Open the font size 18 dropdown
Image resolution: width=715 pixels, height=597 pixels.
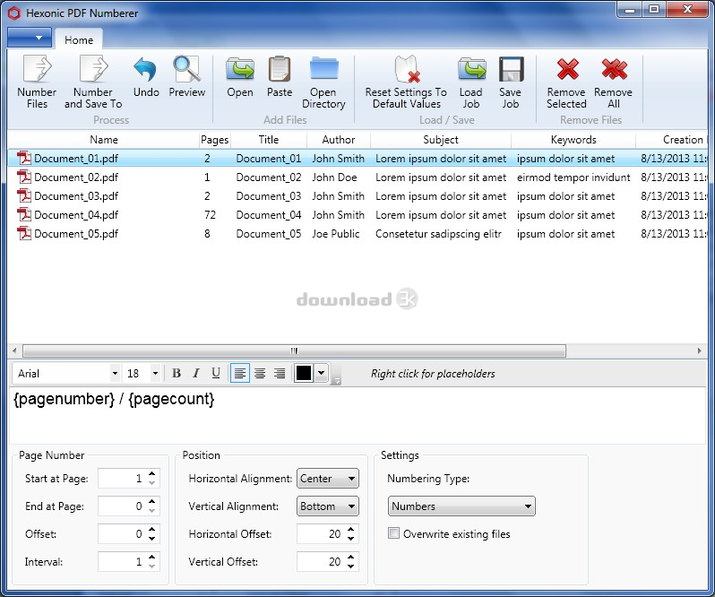155,374
